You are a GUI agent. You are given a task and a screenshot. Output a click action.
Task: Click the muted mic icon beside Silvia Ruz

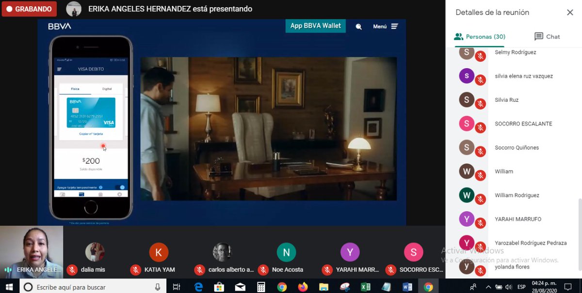[480, 104]
